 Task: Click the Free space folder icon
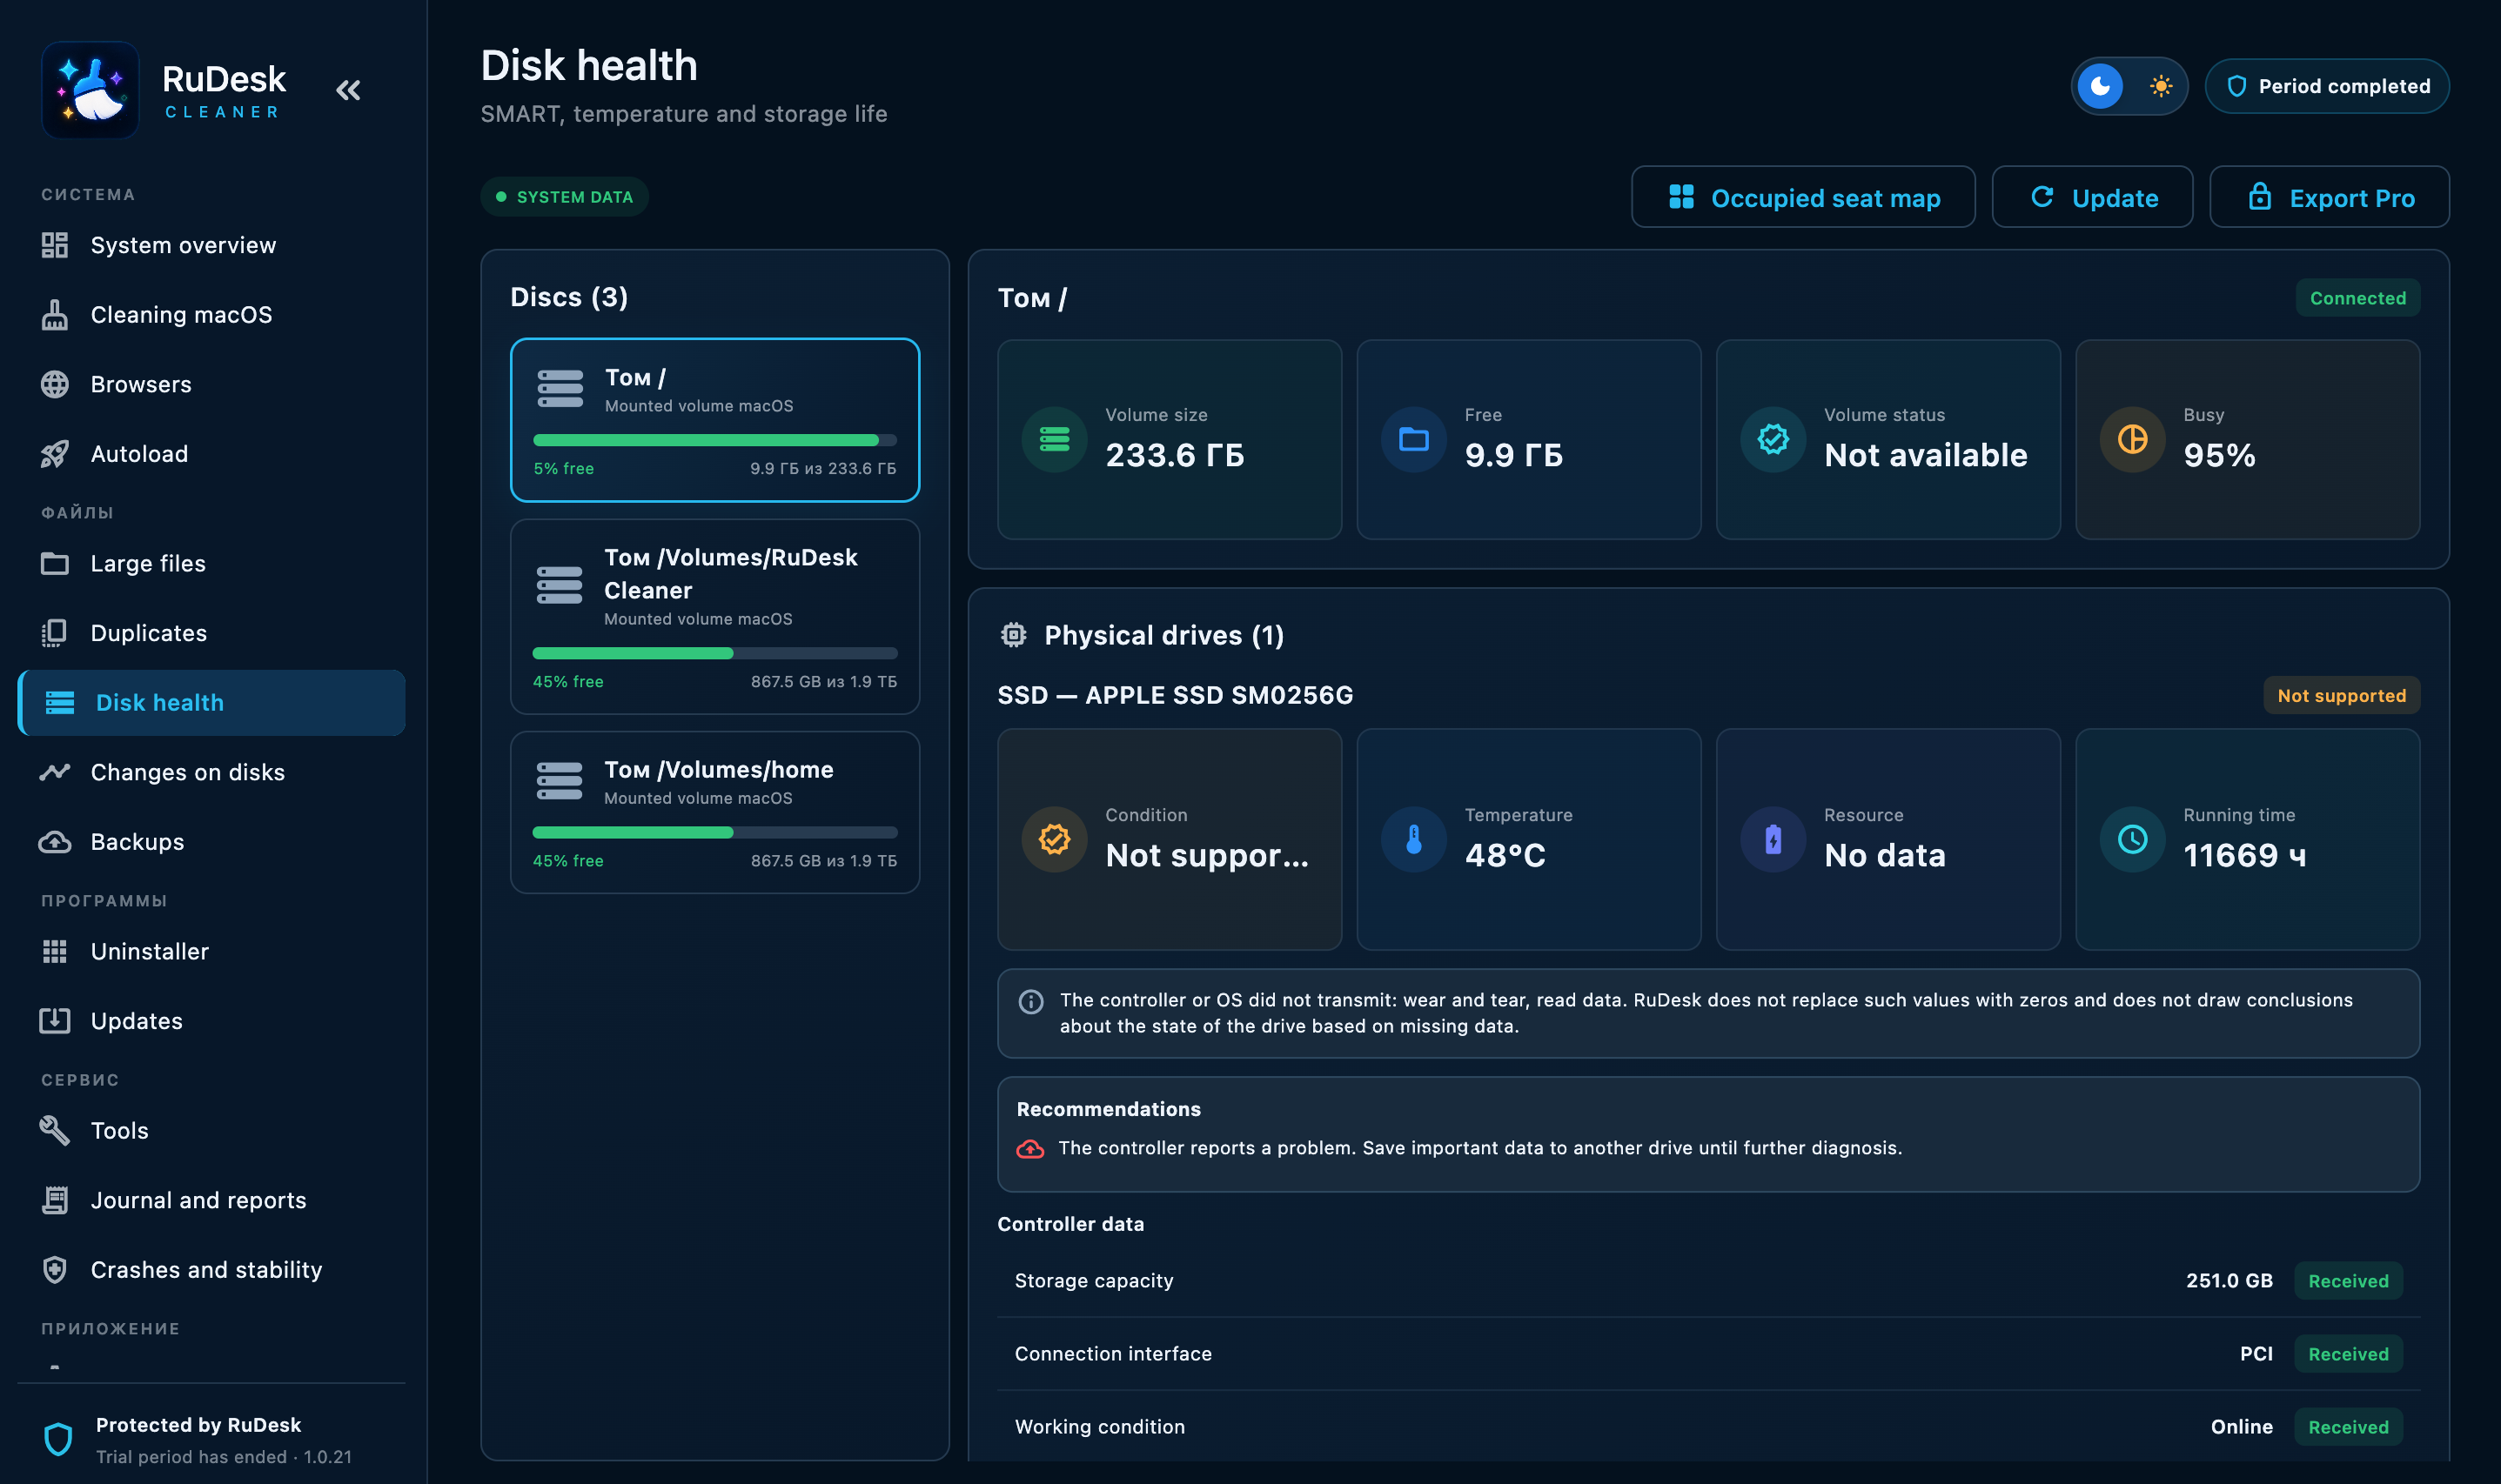point(1413,439)
